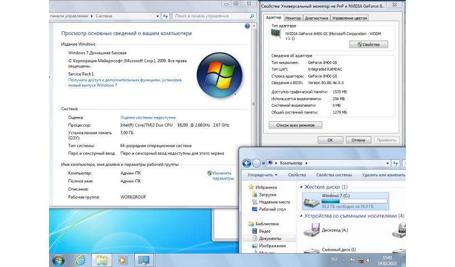Open the 'Изображения' library

pos(272,245)
